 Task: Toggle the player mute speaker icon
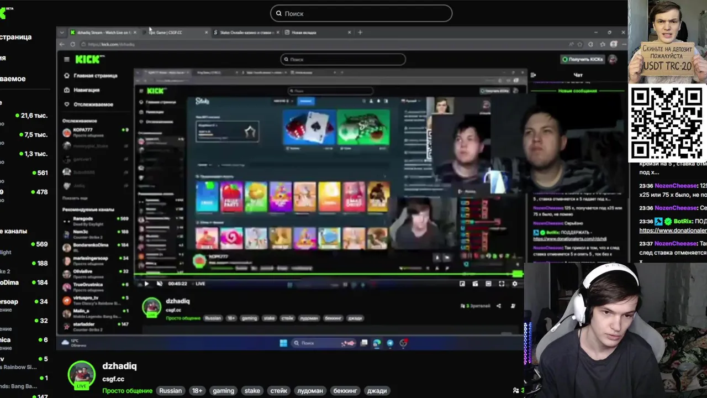tap(160, 284)
